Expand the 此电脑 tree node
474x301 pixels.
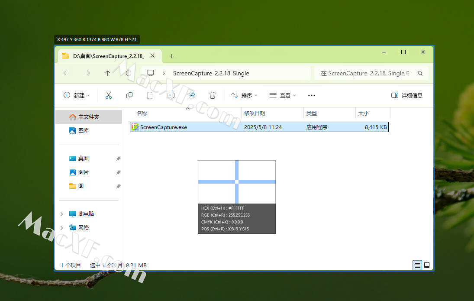coord(61,214)
